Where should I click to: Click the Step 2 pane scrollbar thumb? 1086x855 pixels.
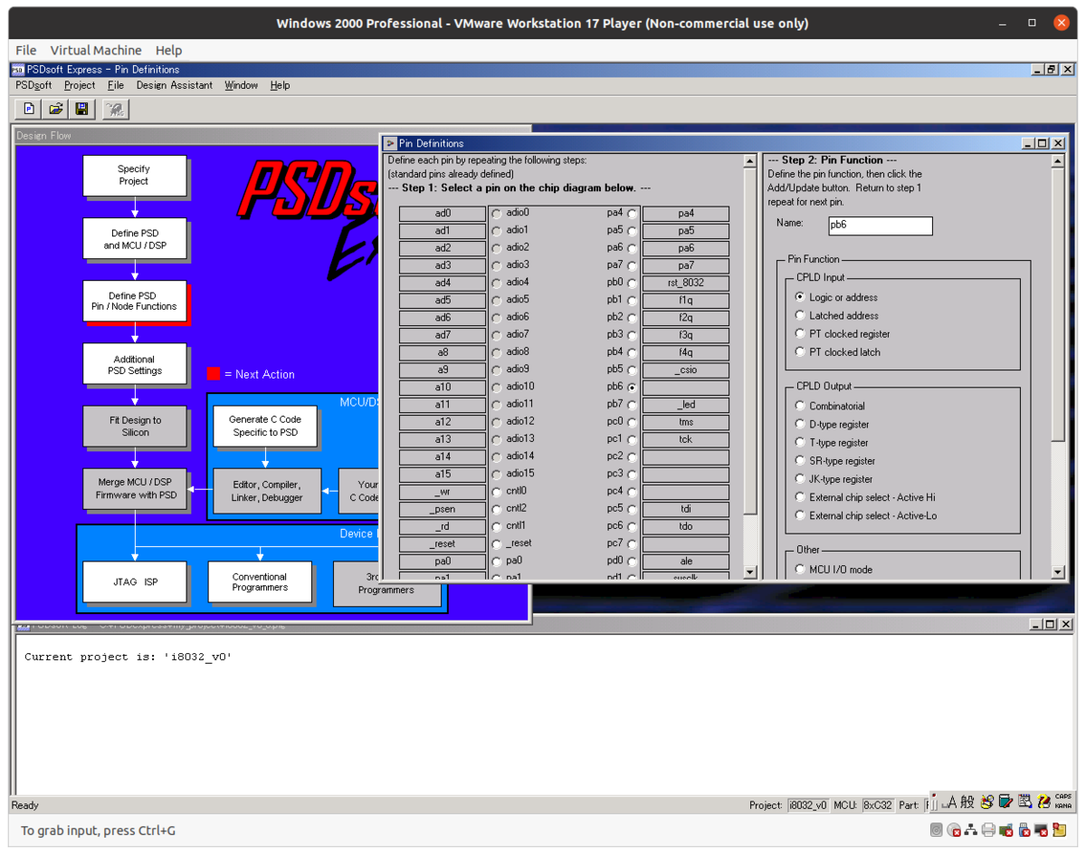pyautogui.click(x=1058, y=305)
